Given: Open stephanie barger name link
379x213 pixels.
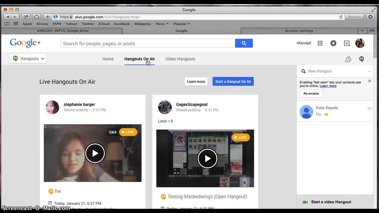Looking at the screenshot, I should [x=79, y=104].
